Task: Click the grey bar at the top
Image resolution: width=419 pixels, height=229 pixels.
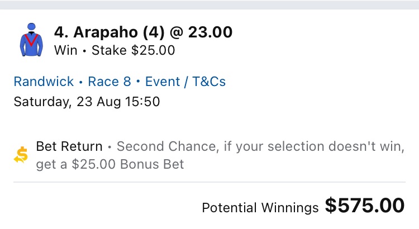Action: click(209, 4)
